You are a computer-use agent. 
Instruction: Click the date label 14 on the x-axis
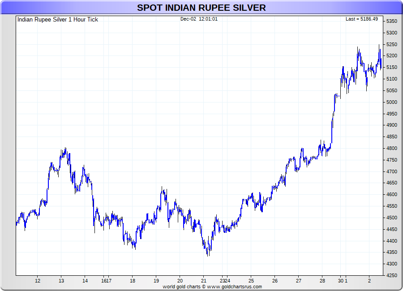point(85,281)
